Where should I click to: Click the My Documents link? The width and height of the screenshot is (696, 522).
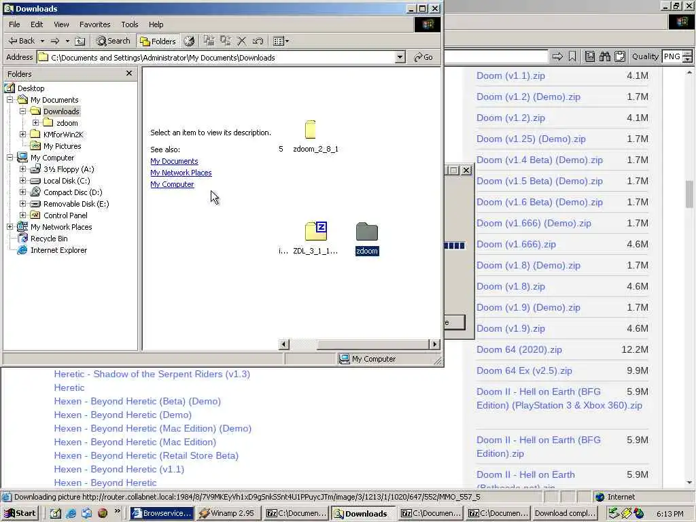[174, 161]
